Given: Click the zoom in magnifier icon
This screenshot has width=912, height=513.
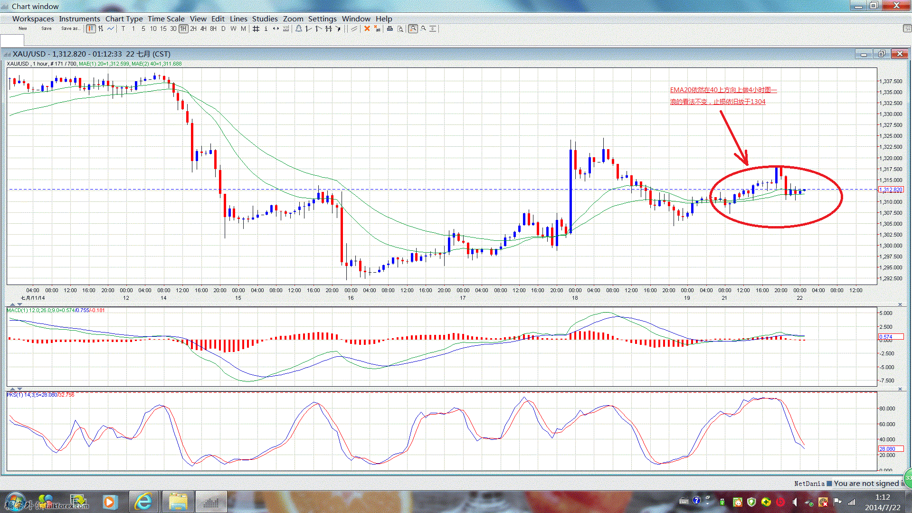Looking at the screenshot, I should coord(413,28).
